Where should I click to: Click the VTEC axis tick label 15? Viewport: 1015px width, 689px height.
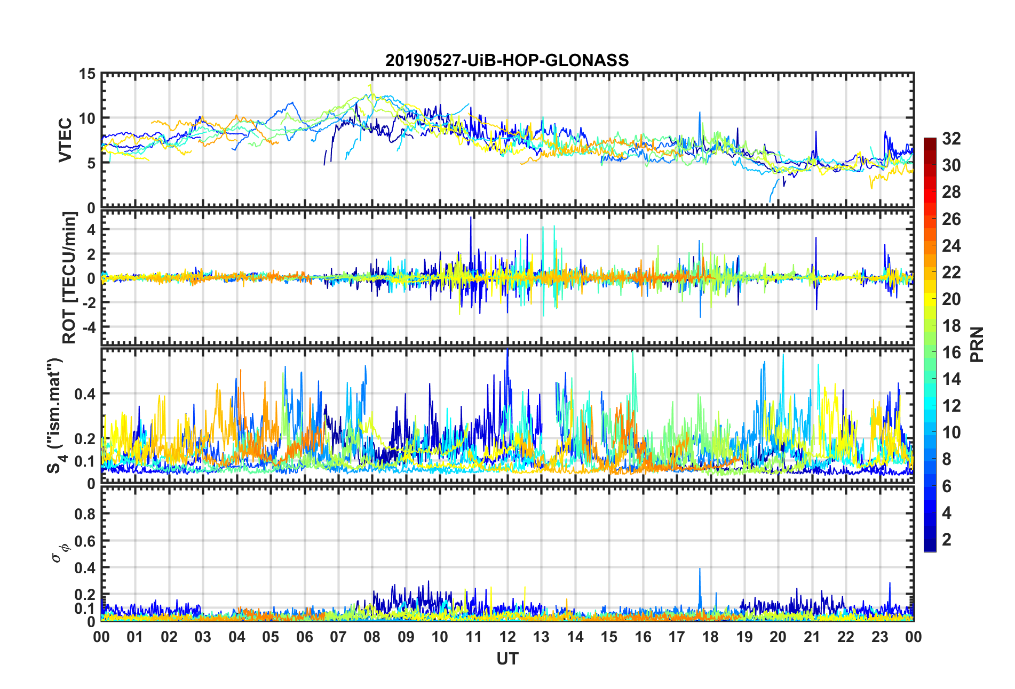click(87, 74)
